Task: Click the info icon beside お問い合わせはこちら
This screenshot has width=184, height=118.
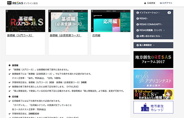Action: [x=138, y=36]
